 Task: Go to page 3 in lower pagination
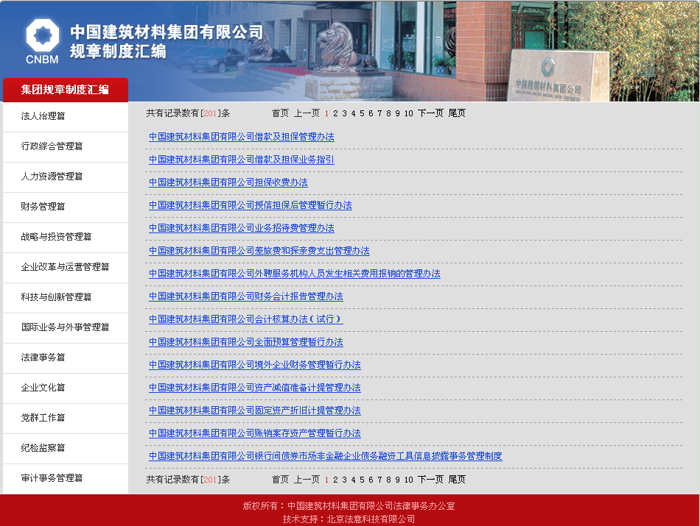tap(345, 480)
